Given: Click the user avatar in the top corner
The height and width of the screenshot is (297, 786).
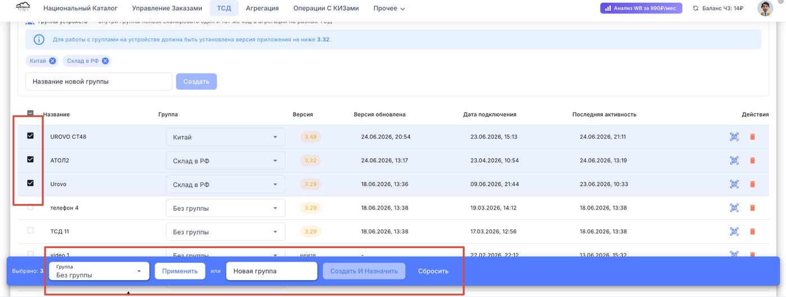Looking at the screenshot, I should pos(765,8).
